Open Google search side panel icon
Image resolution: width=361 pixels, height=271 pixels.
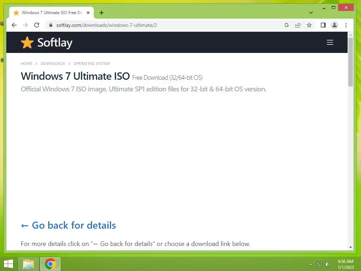pyautogui.click(x=286, y=25)
